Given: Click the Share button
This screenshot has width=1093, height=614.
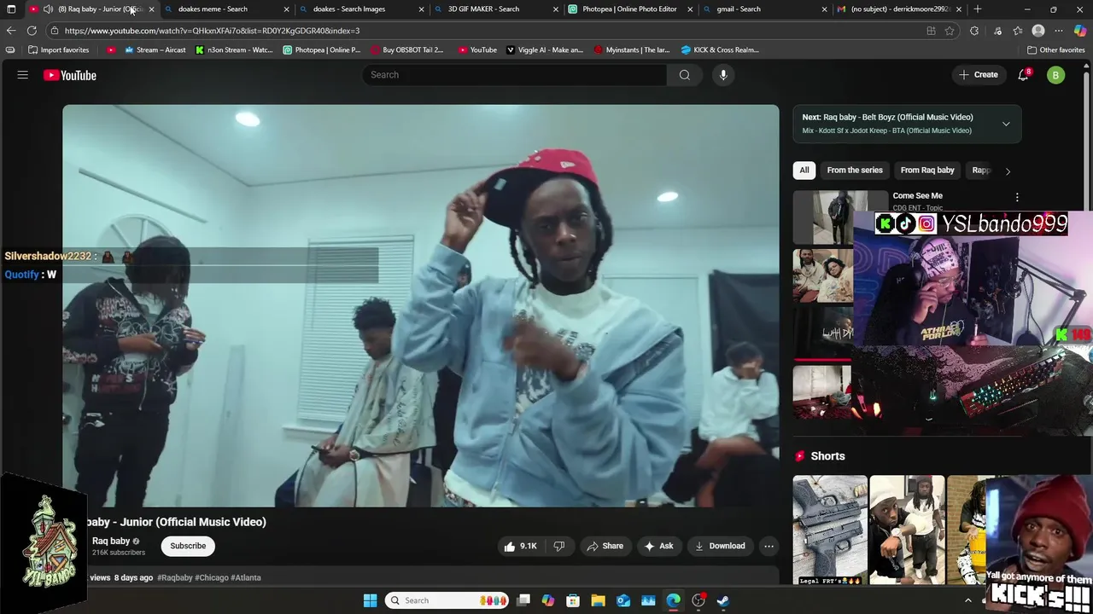Looking at the screenshot, I should [x=605, y=546].
